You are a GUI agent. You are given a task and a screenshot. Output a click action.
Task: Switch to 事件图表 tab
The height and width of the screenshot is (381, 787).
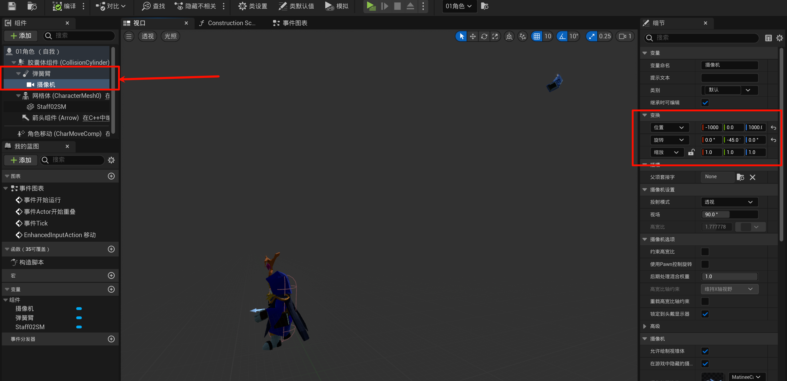click(x=290, y=23)
